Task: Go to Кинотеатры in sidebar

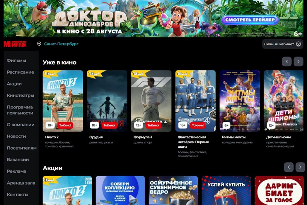Action: pos(20,95)
